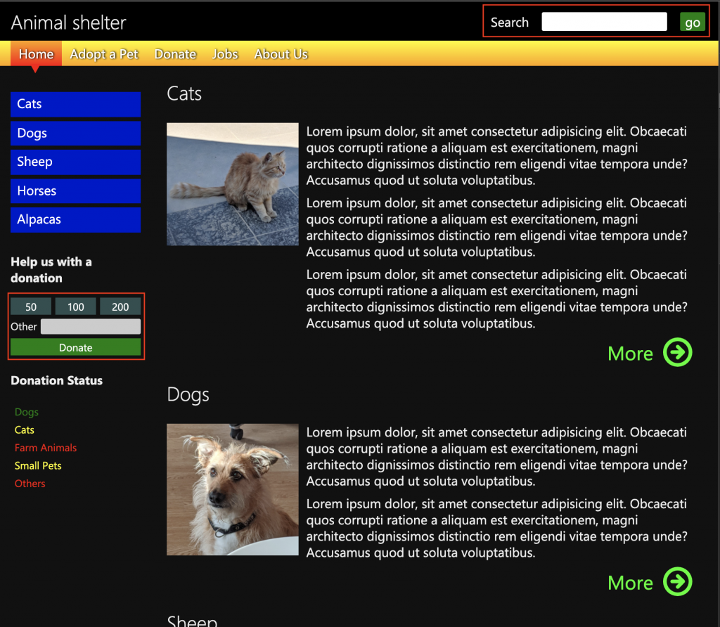Click the Other label in donation form
The width and height of the screenshot is (720, 627).
(23, 326)
